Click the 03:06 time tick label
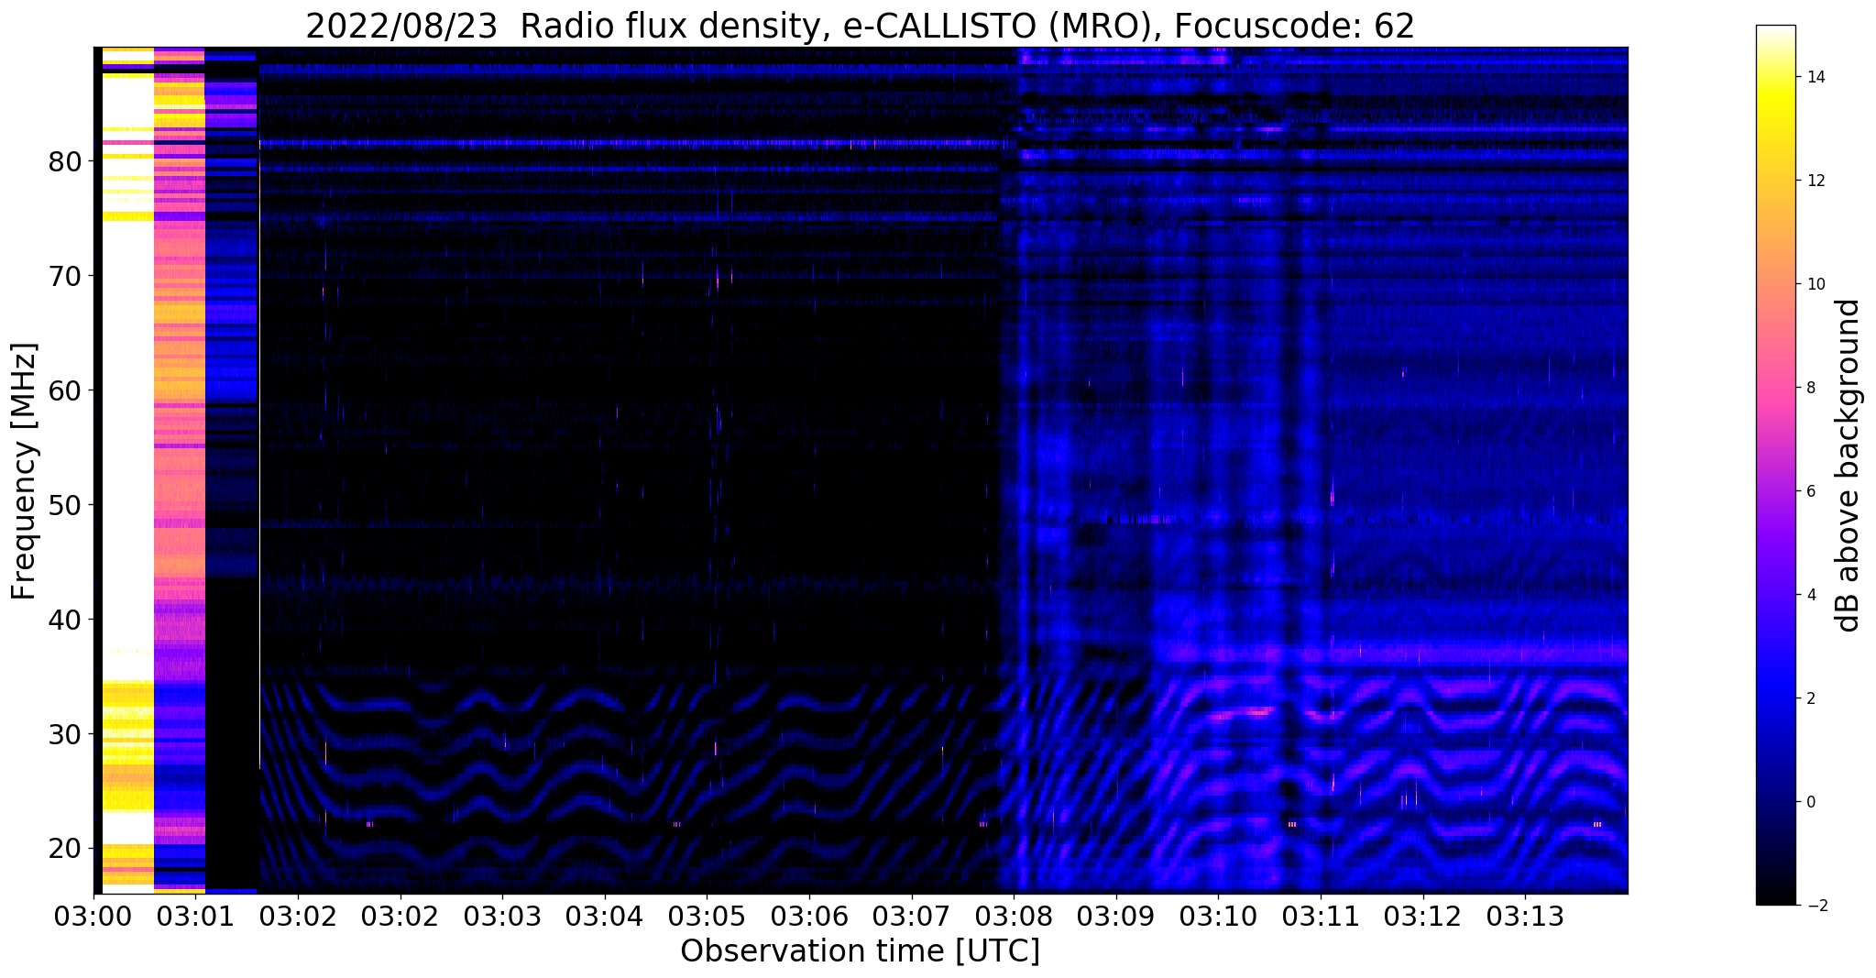The height and width of the screenshot is (978, 1876). (808, 916)
